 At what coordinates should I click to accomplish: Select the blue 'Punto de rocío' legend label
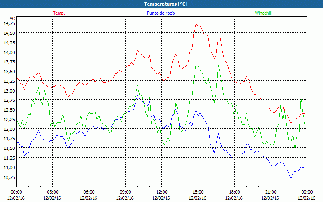(161, 13)
